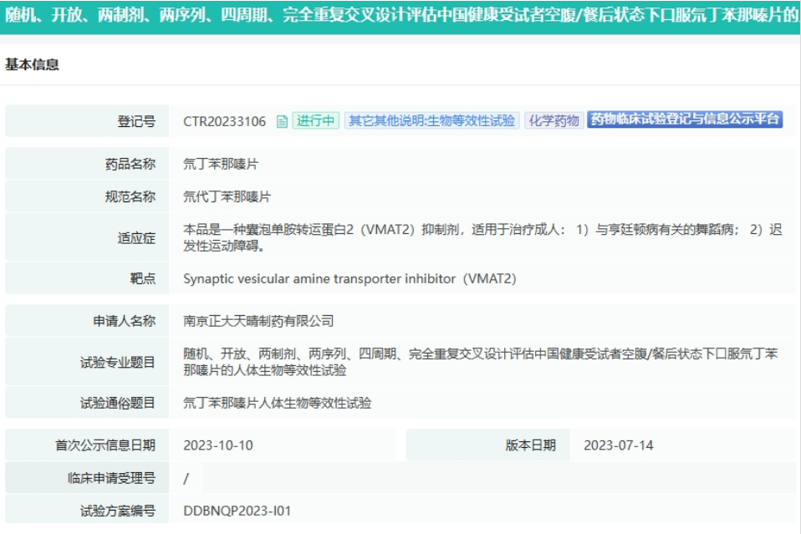Click version date 2023-07-14
Screen dimensions: 801x534
pyautogui.click(x=619, y=445)
